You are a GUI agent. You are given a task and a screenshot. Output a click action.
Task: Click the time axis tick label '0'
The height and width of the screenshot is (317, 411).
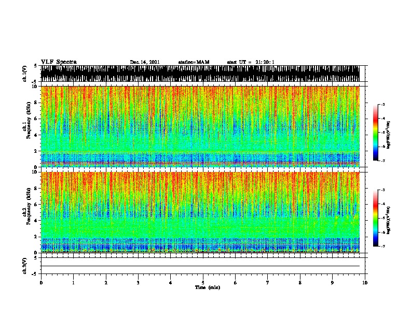[x=41, y=283]
